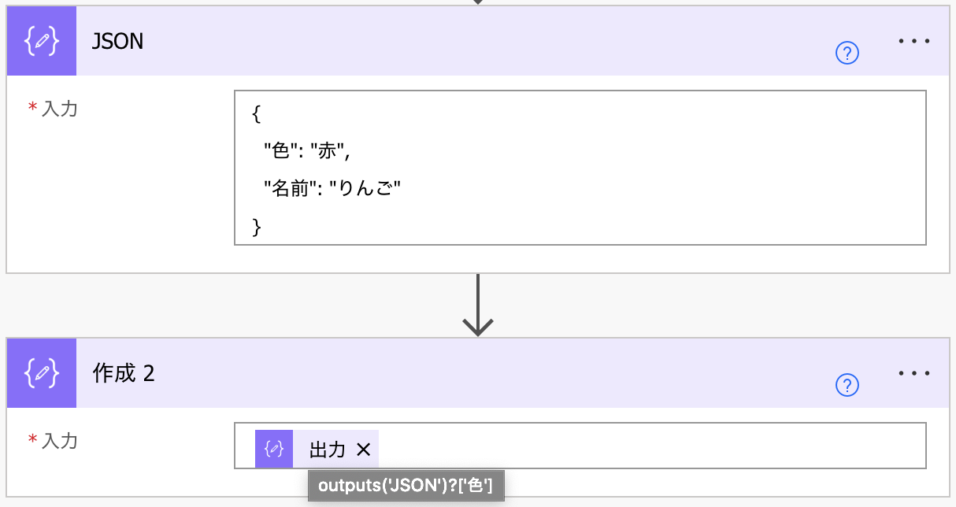This screenshot has height=507, width=956.
Task: Remove the 出力 token with its X
Action: [x=363, y=450]
